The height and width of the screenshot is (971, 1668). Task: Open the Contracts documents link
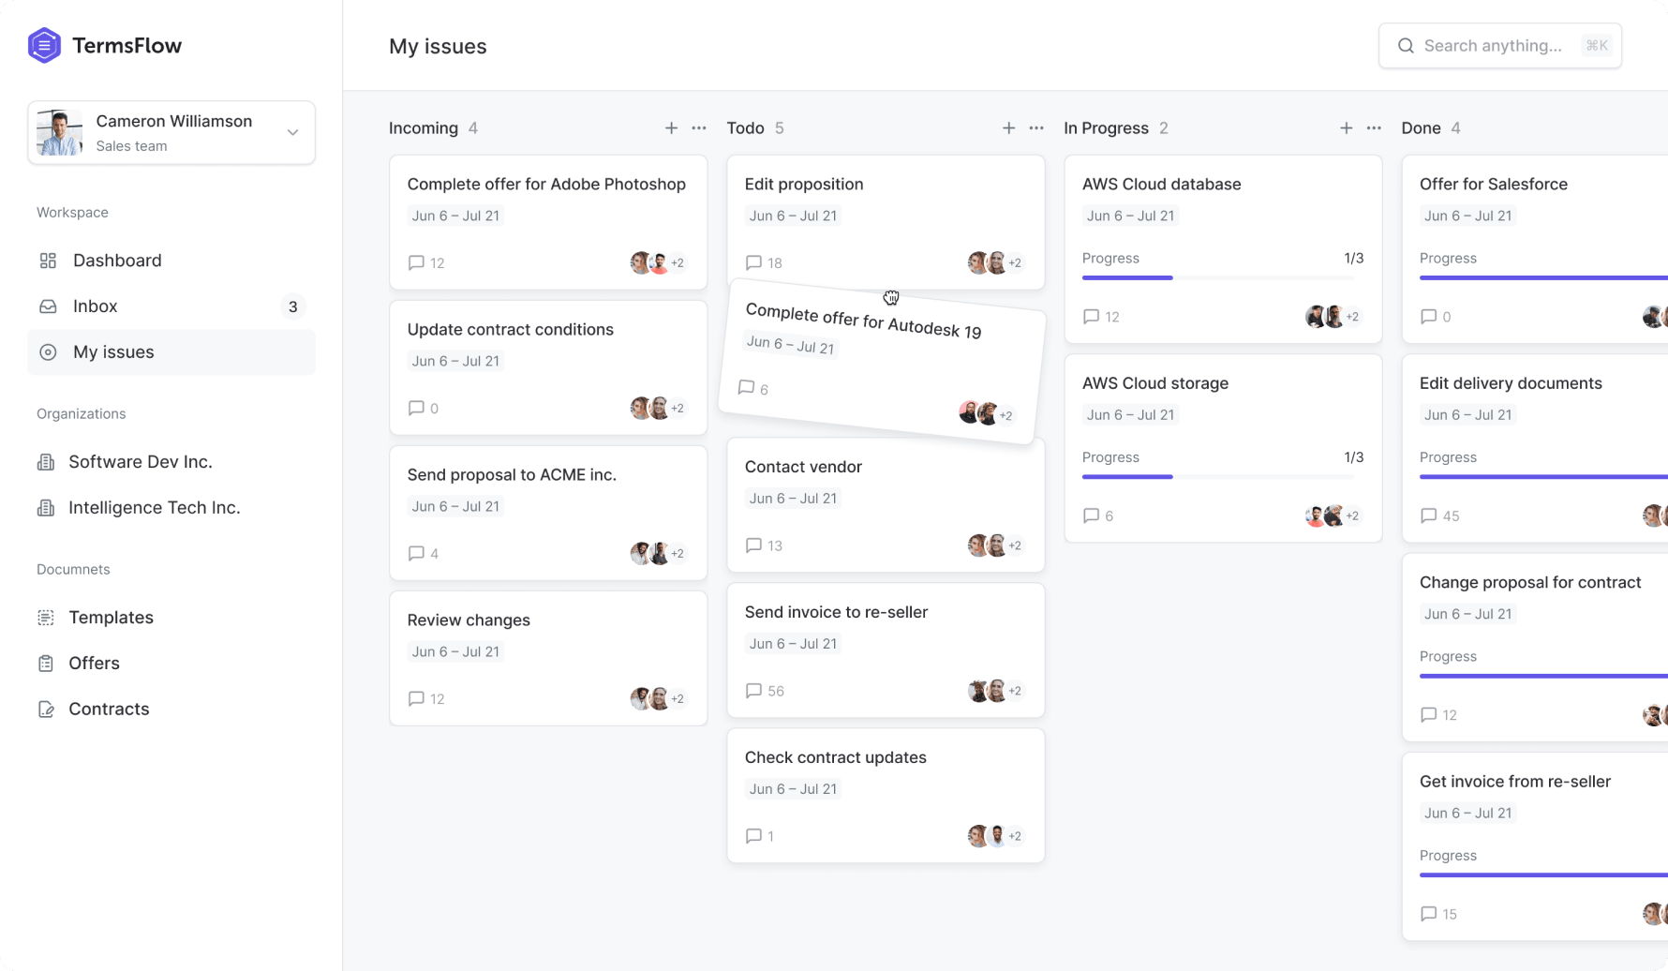click(109, 710)
